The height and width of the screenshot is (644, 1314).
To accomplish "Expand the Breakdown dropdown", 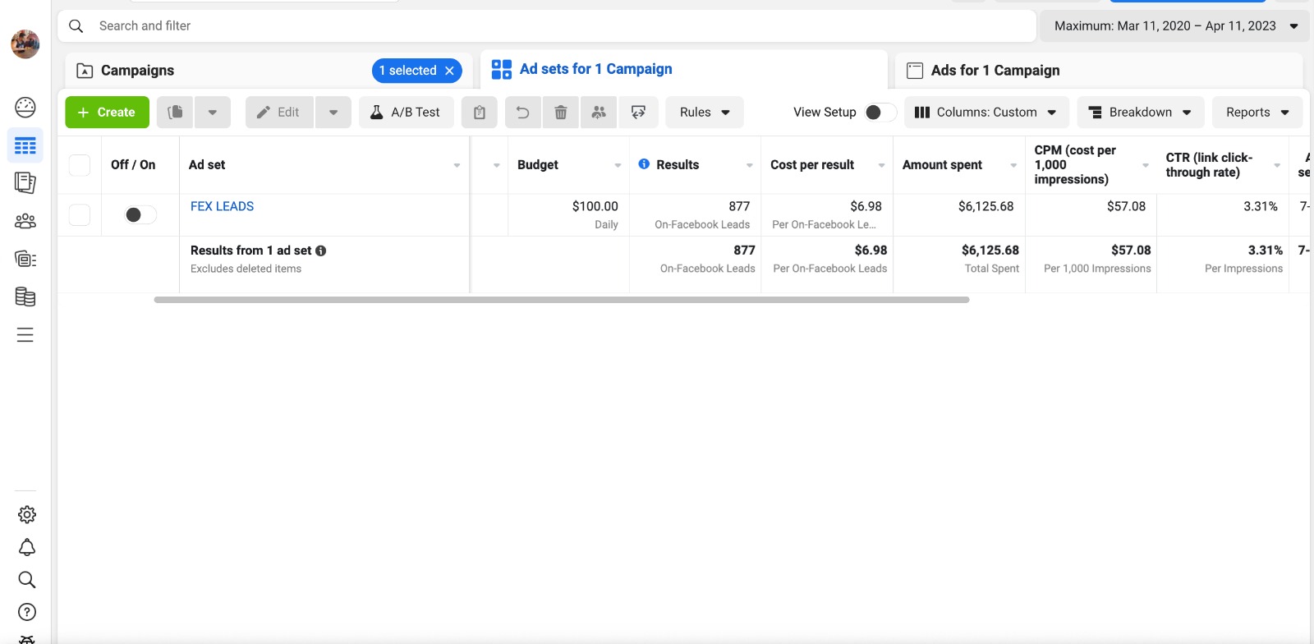I will tap(1140, 113).
